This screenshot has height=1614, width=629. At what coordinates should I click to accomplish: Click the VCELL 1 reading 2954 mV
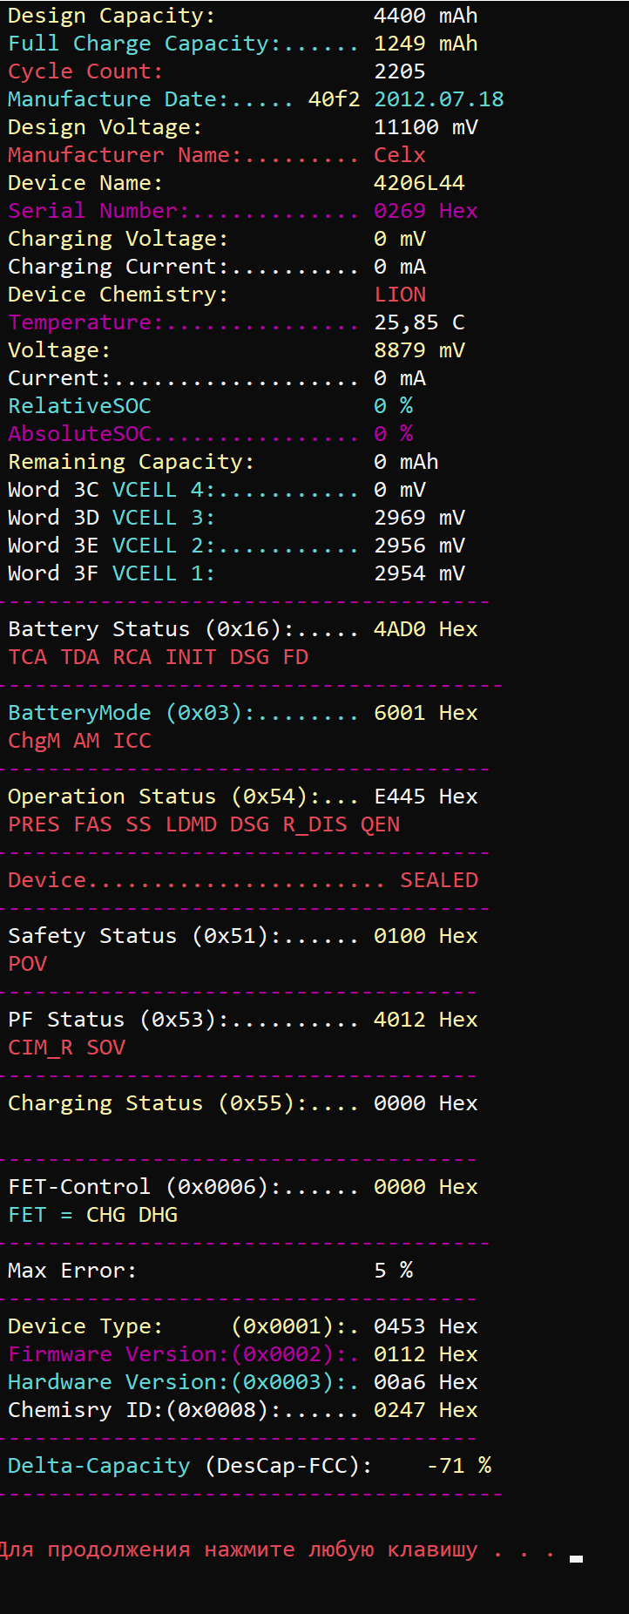[419, 573]
